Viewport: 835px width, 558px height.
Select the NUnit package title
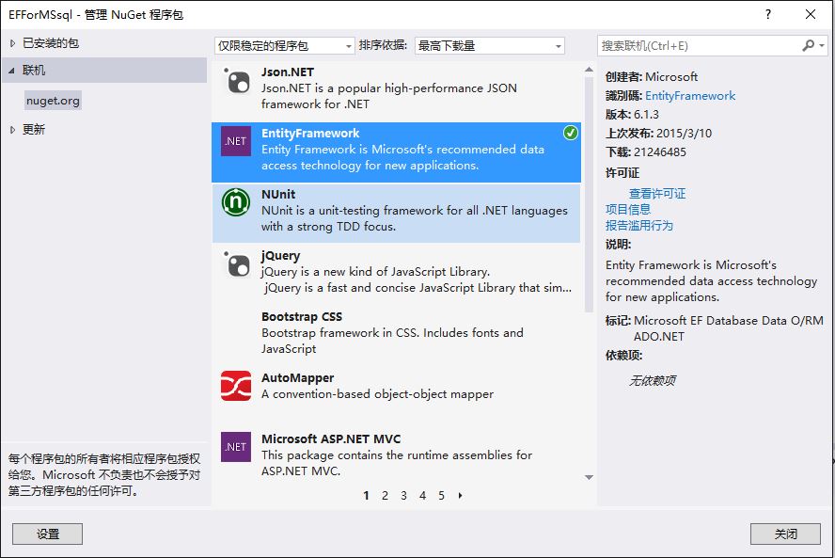click(278, 195)
